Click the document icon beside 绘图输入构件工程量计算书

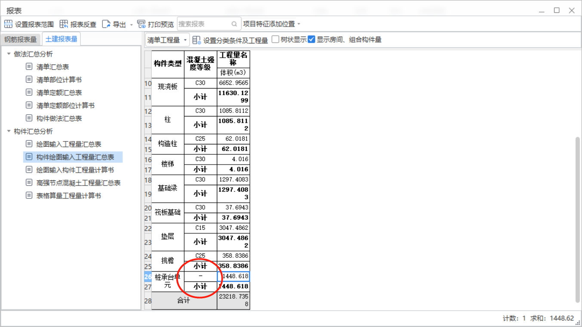(x=29, y=170)
